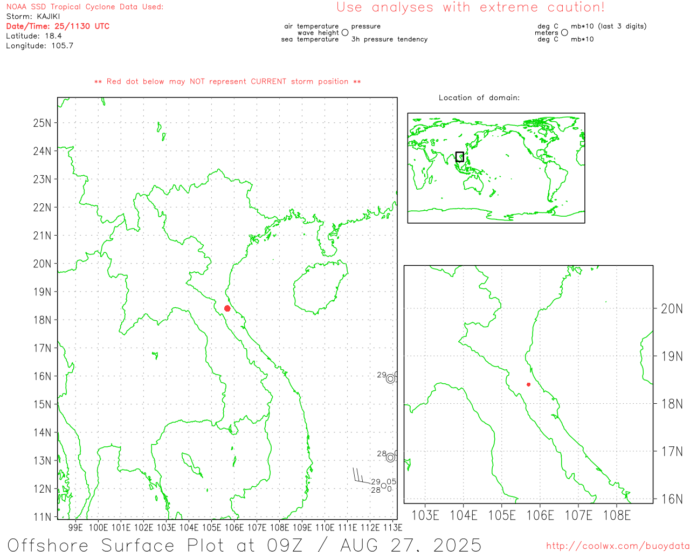Click 'air temperature' legend label
The width and height of the screenshot is (690, 552).
[x=312, y=26]
